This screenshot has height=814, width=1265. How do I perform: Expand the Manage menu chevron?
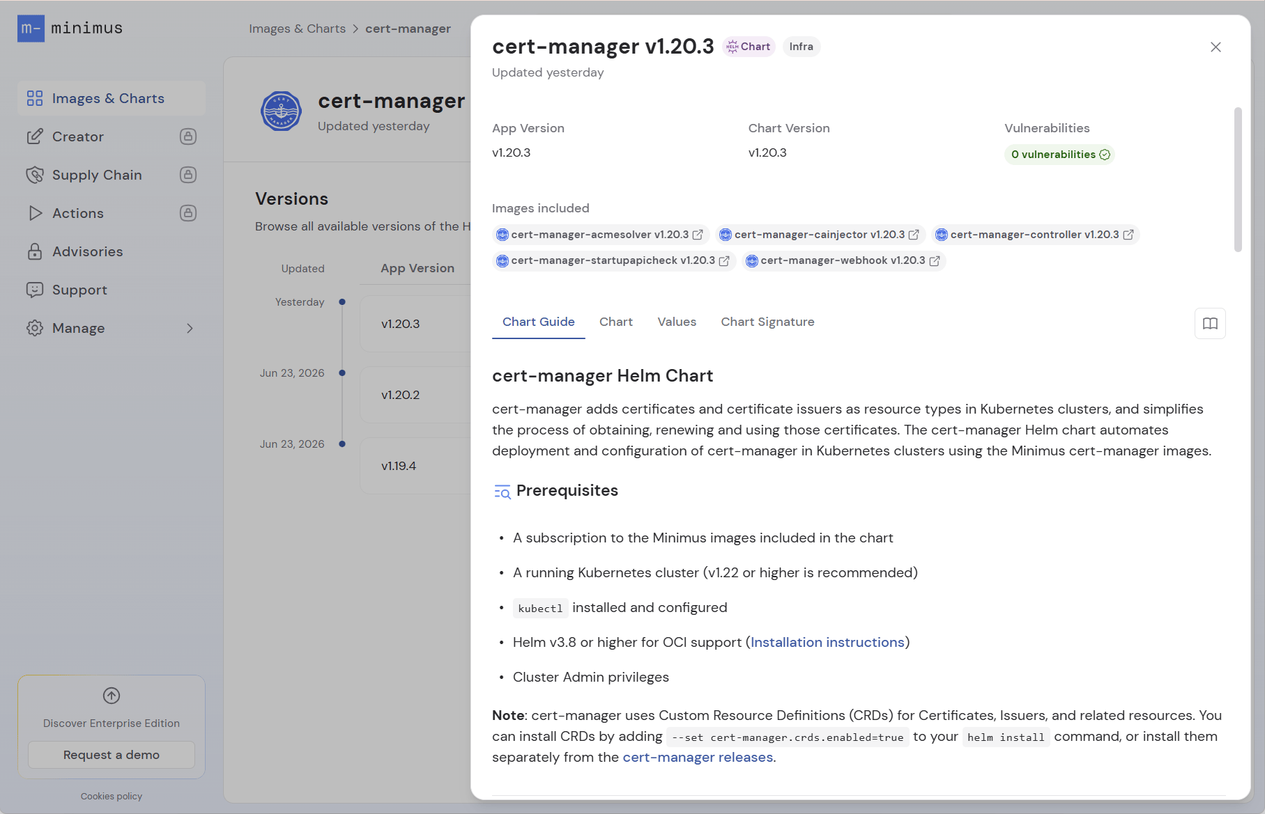(190, 328)
